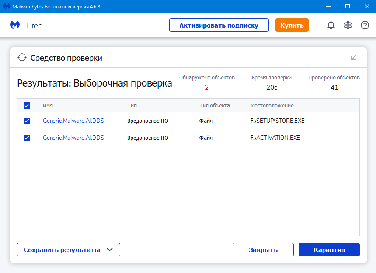Collapse the scanner panel with the arrow icon
The width and height of the screenshot is (376, 273).
pyautogui.click(x=354, y=57)
